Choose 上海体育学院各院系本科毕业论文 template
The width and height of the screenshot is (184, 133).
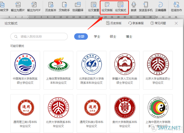[x=58, y=70]
